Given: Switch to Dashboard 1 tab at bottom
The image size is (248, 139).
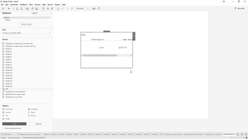Looking at the screenshot, I should tap(229, 134).
